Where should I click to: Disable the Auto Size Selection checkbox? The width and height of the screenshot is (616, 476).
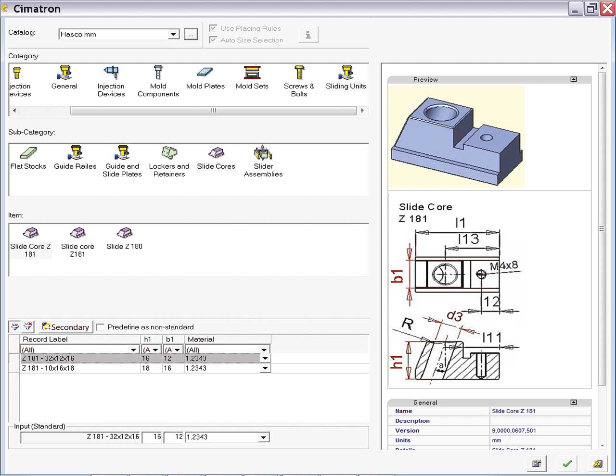pos(213,40)
